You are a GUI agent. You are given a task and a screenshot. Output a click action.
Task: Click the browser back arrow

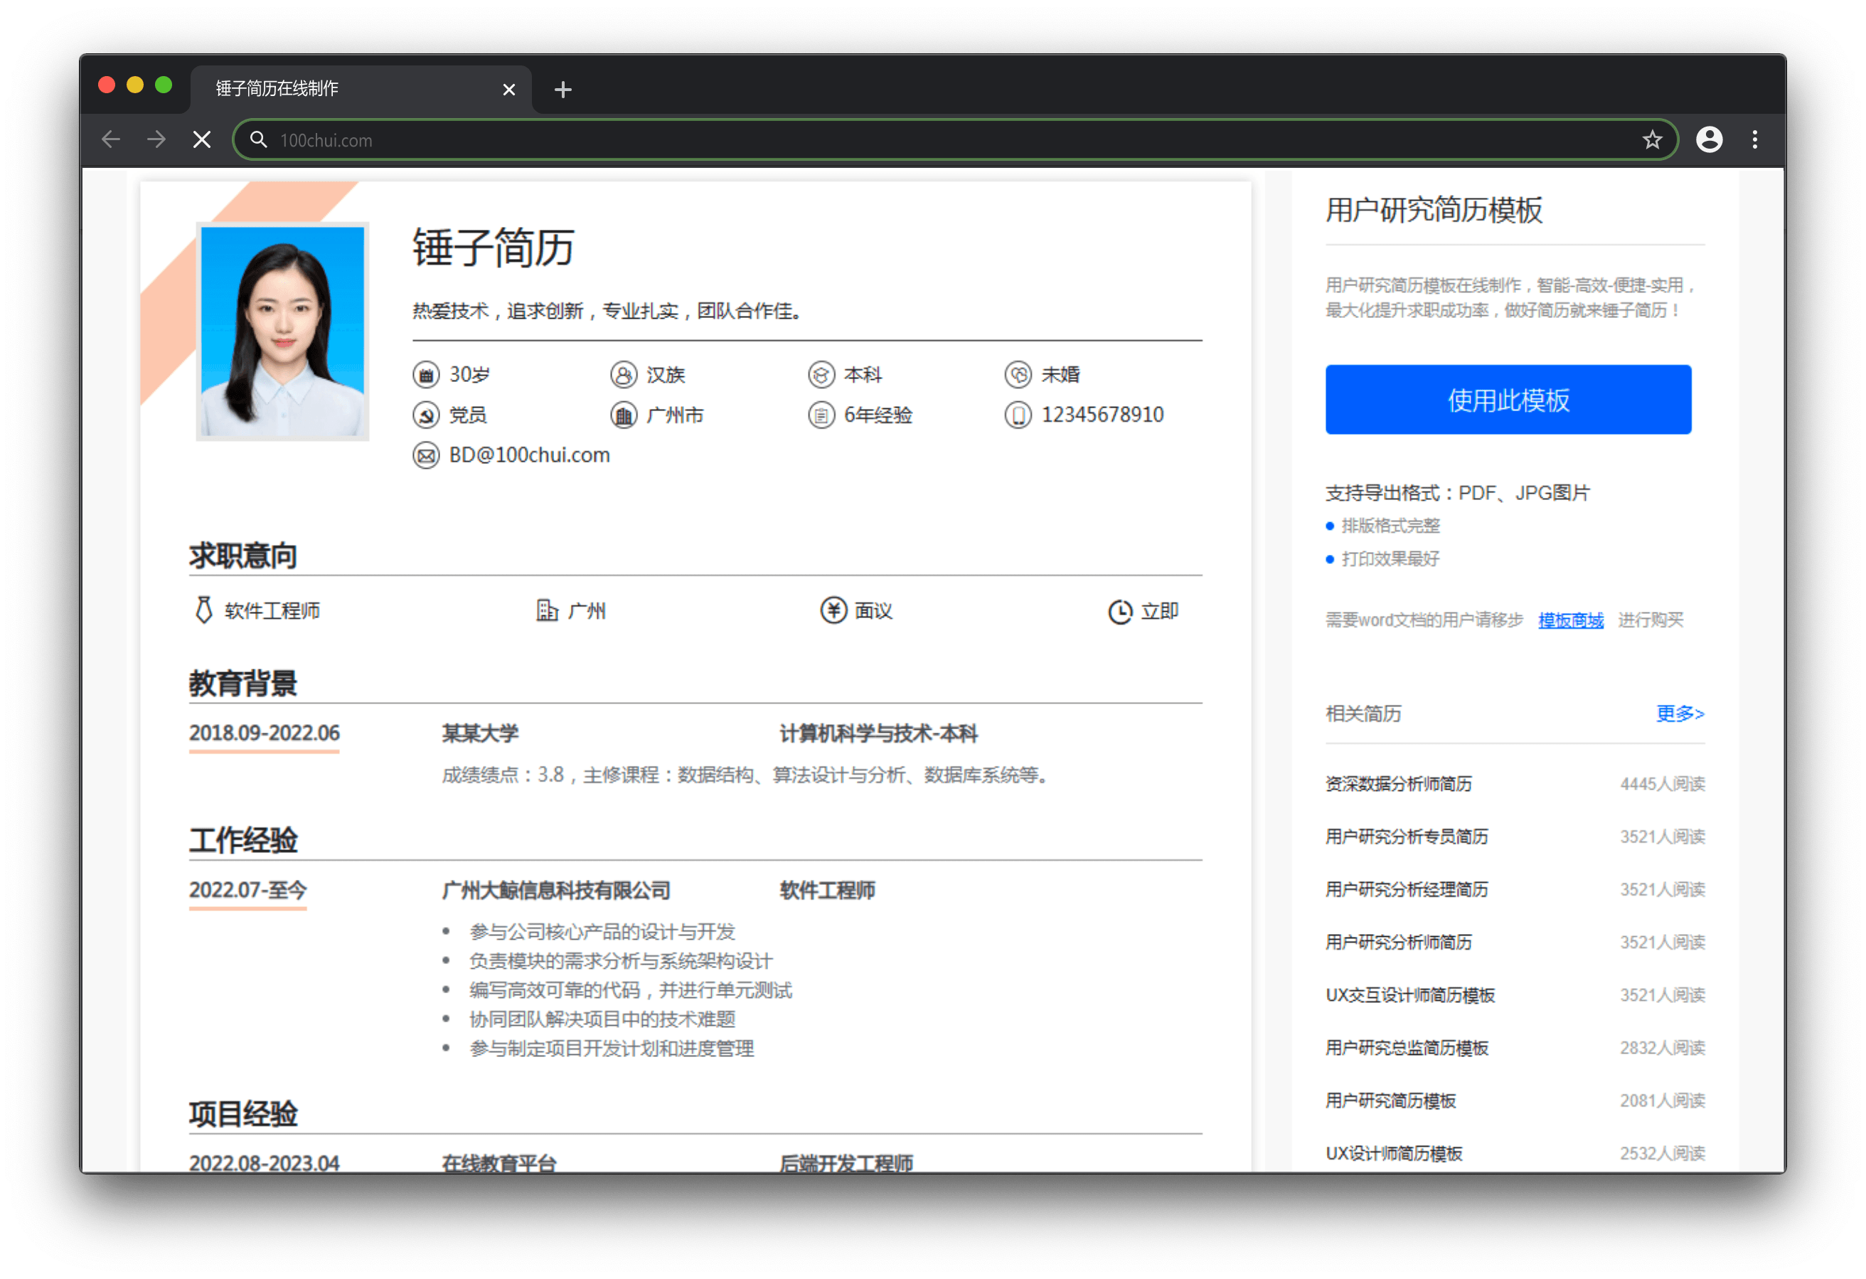pos(111,140)
